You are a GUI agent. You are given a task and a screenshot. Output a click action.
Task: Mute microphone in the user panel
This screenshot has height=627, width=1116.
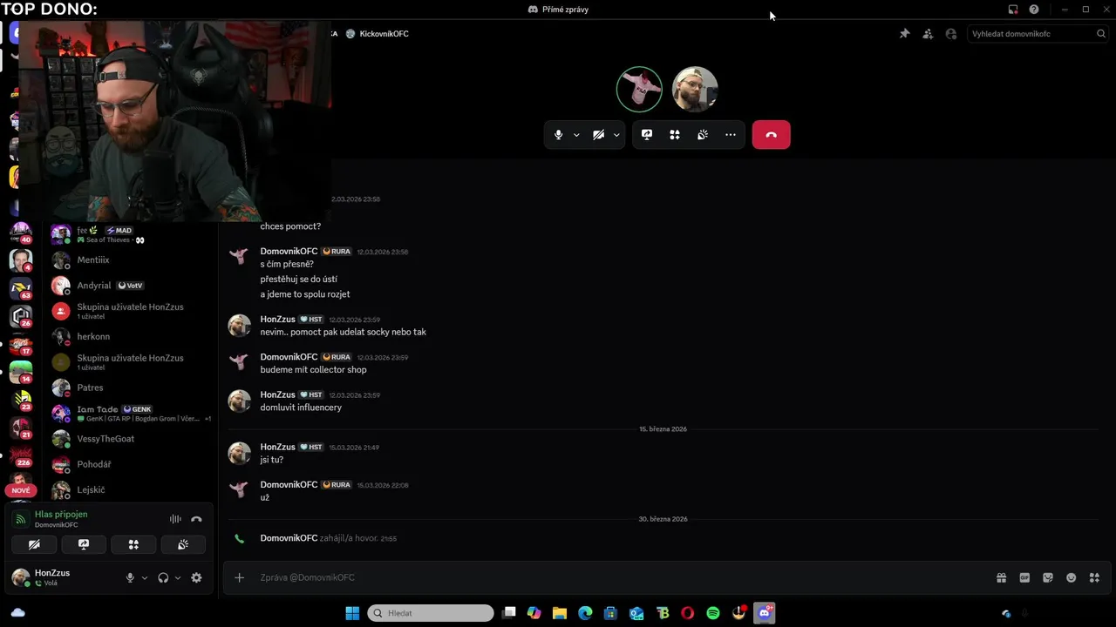click(x=130, y=577)
